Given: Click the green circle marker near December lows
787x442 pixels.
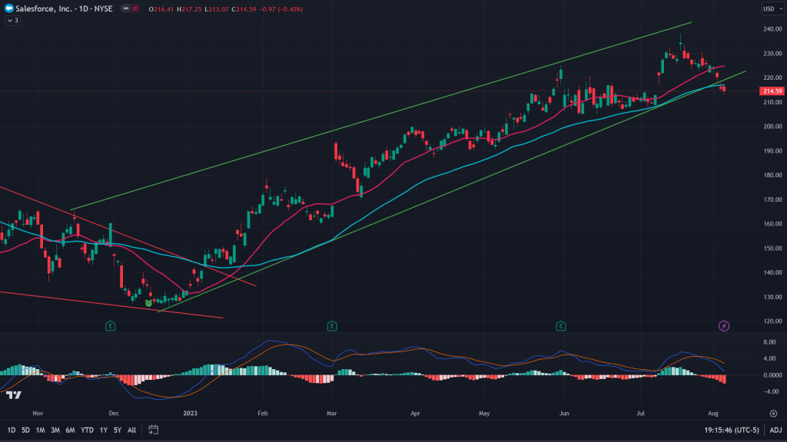Looking at the screenshot, I should pos(148,304).
